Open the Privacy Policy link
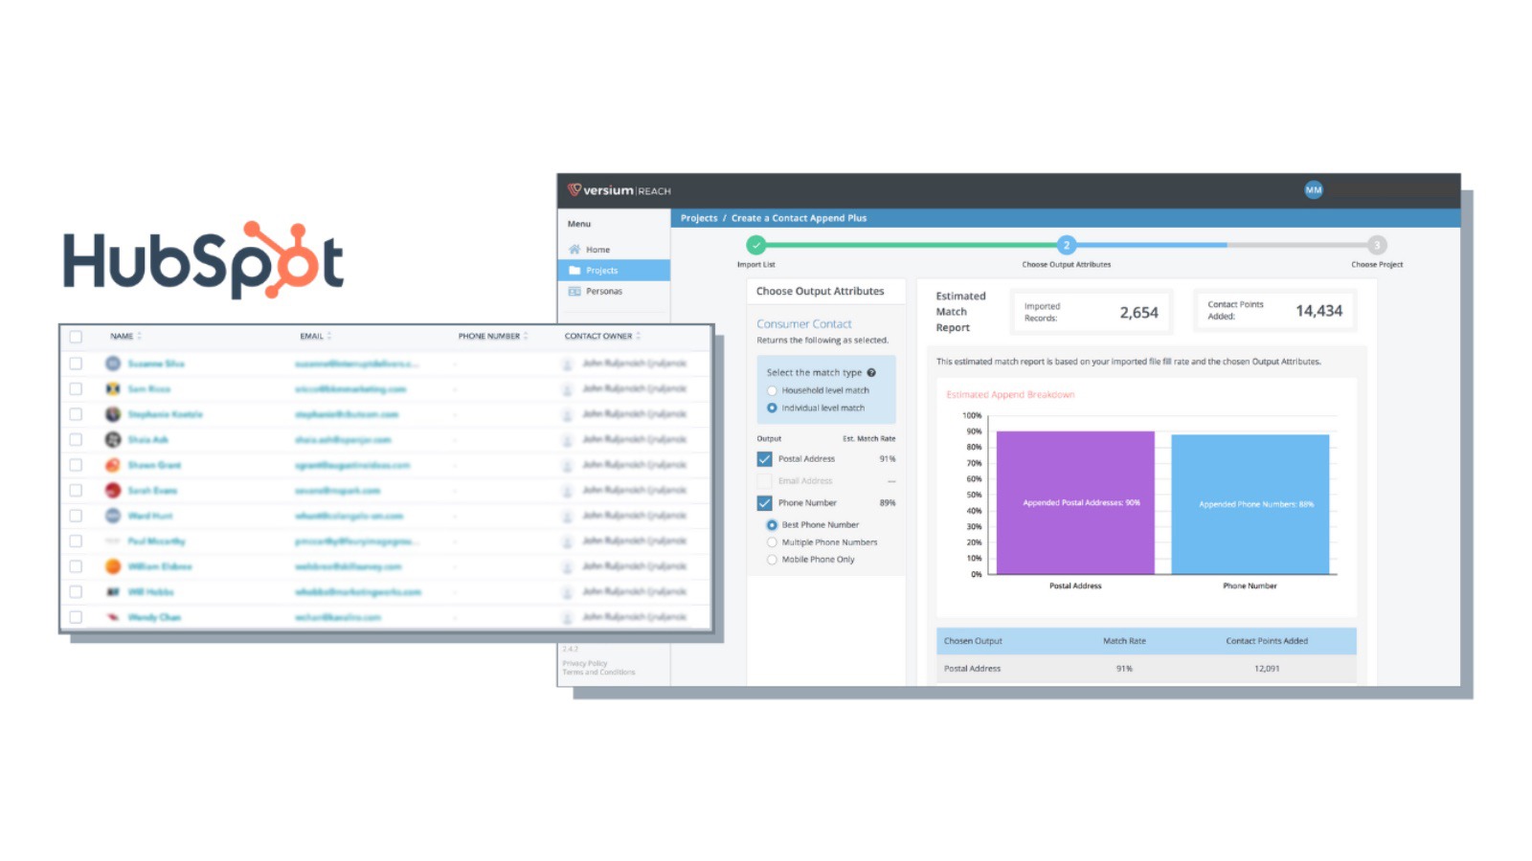The height and width of the screenshot is (861, 1532). coord(585,663)
